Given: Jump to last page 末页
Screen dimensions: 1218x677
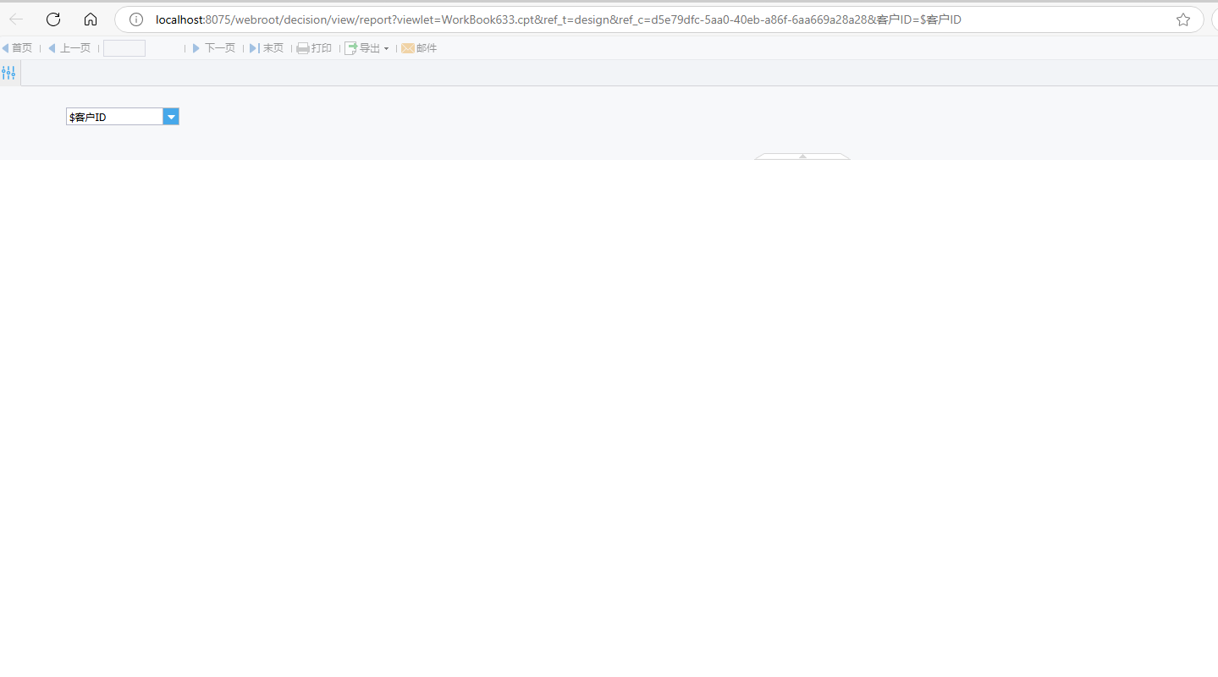Looking at the screenshot, I should tap(267, 48).
